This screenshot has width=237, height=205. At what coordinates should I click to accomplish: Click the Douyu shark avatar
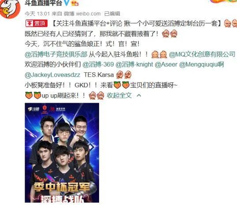click(10, 9)
